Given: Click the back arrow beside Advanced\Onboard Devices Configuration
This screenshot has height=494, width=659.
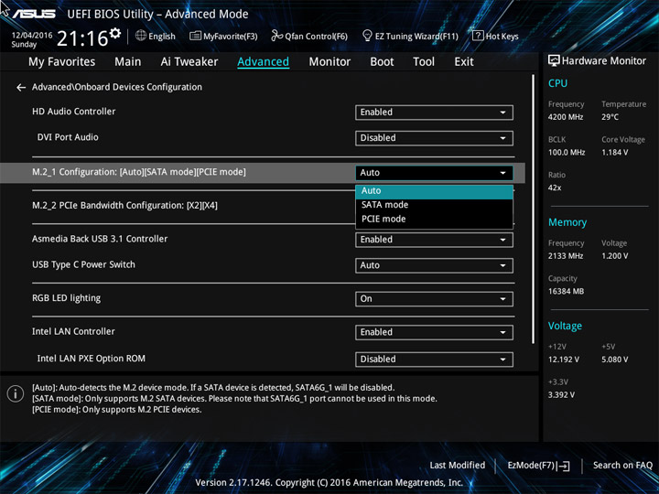Looking at the screenshot, I should coord(20,88).
